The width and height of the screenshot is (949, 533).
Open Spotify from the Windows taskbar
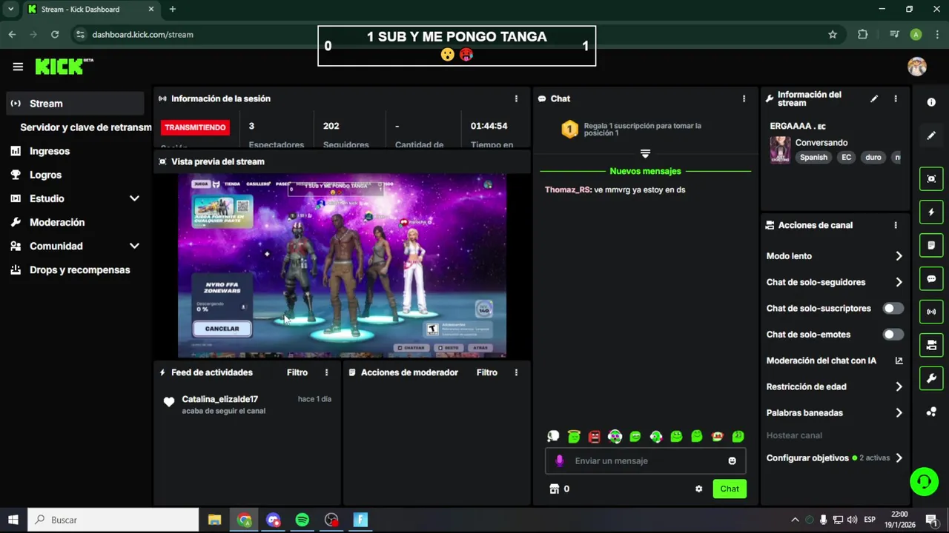pyautogui.click(x=302, y=520)
